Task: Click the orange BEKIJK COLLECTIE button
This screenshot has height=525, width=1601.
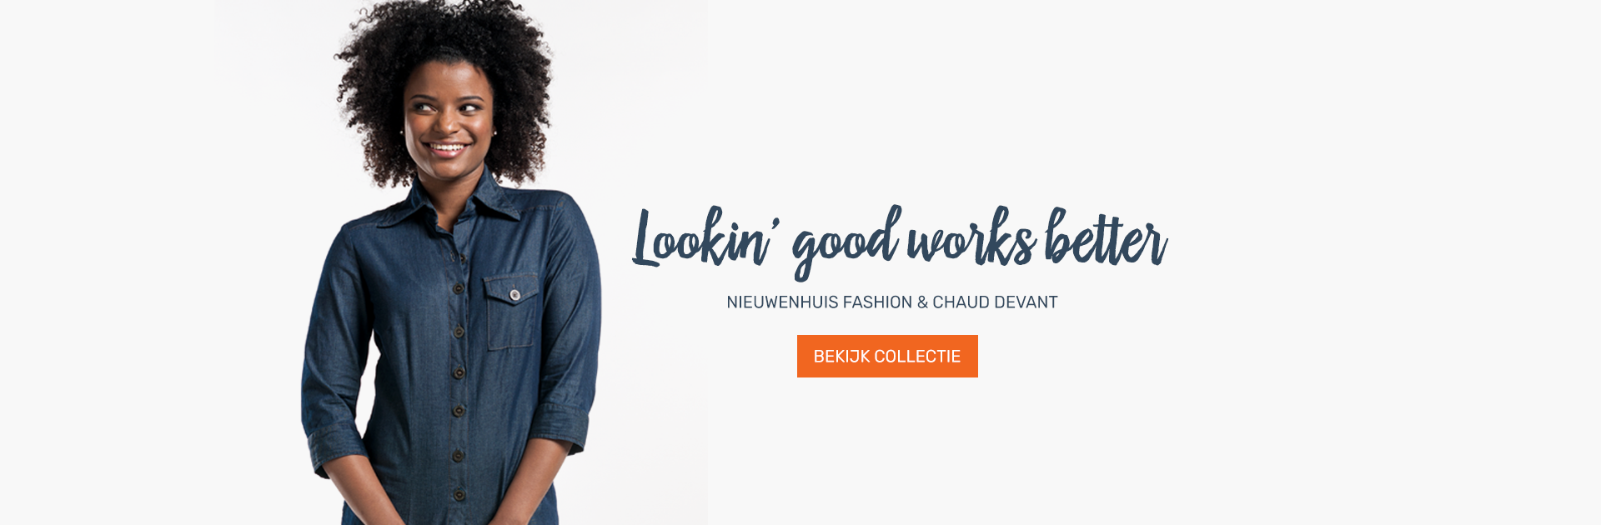Action: [x=887, y=356]
